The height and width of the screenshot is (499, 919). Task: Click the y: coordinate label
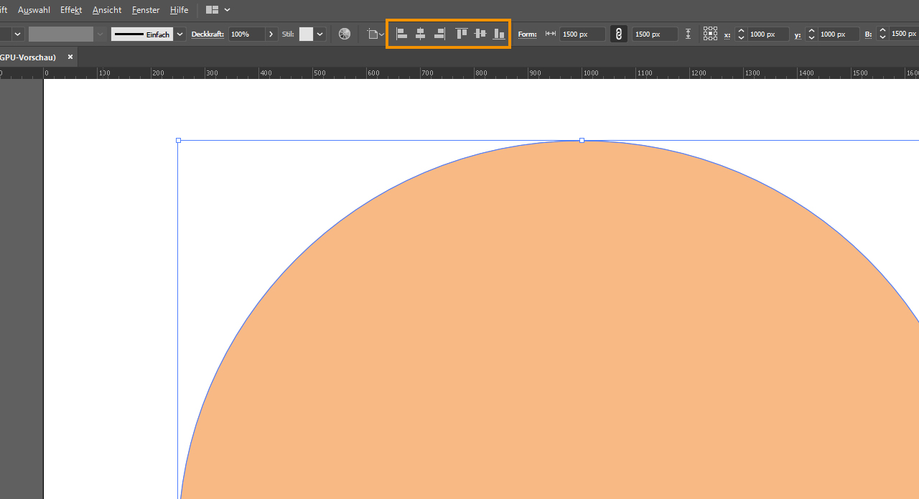tap(798, 34)
